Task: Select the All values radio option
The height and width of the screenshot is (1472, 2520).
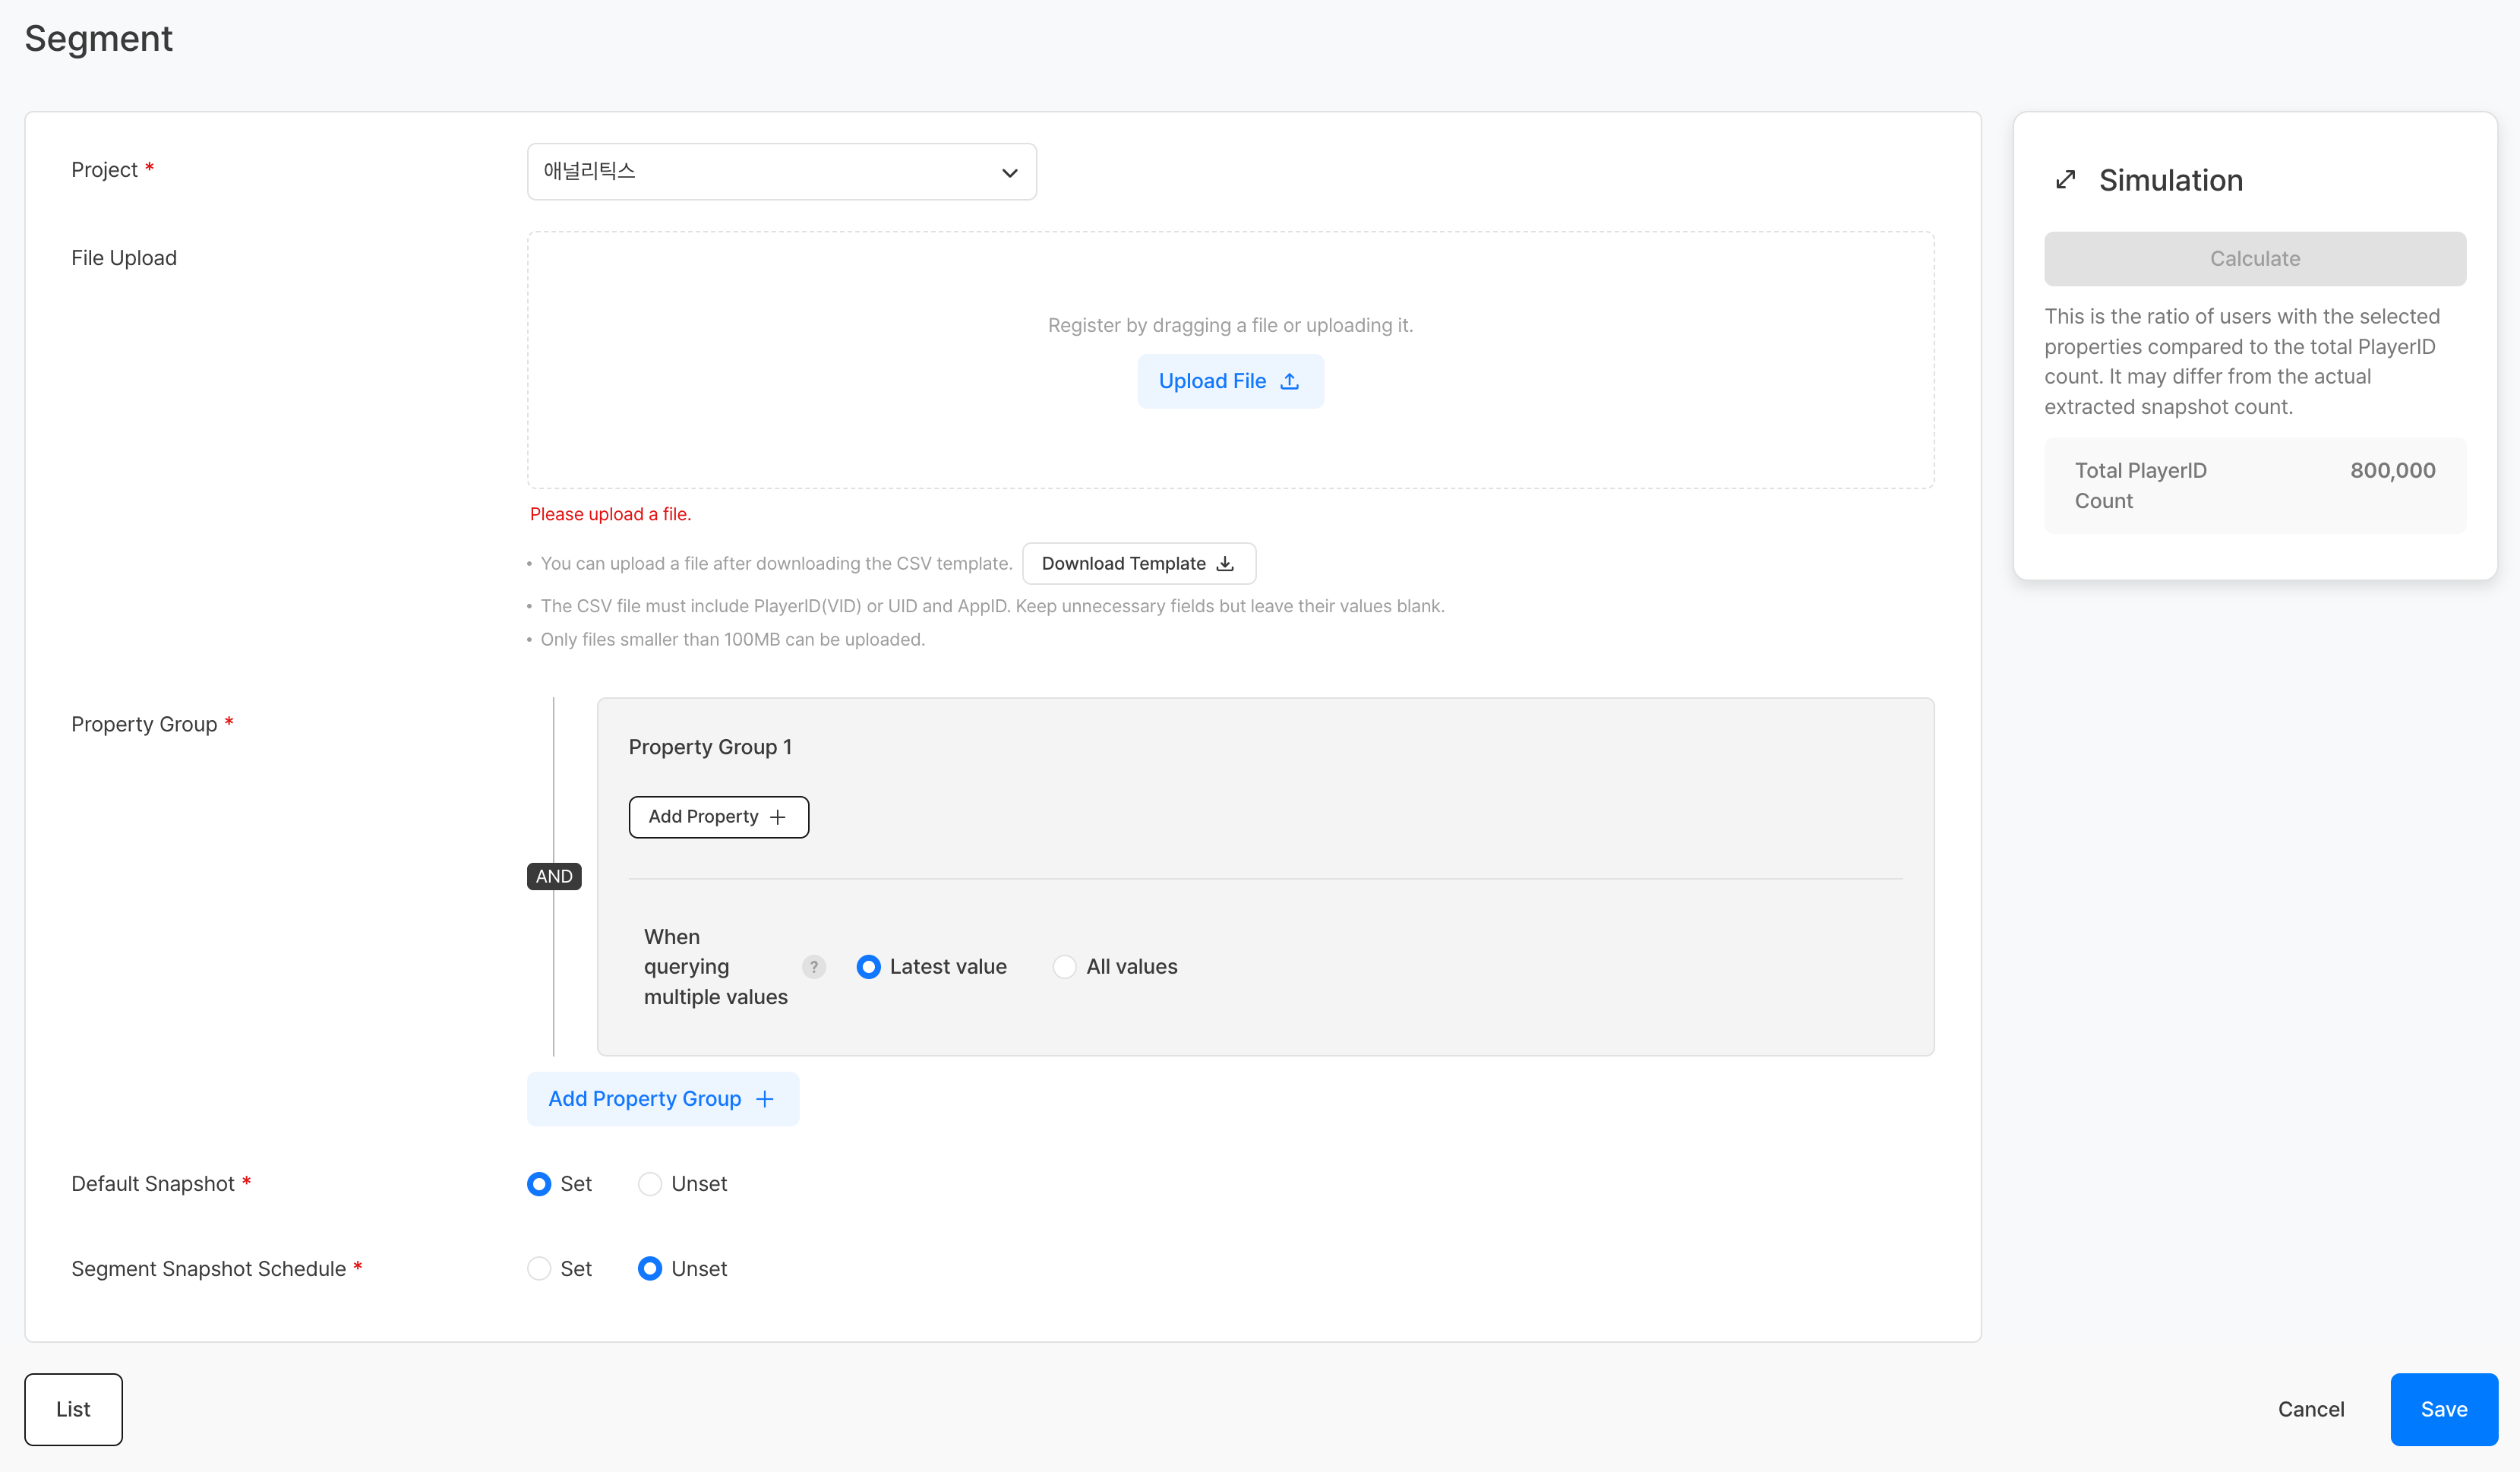Action: pos(1064,966)
